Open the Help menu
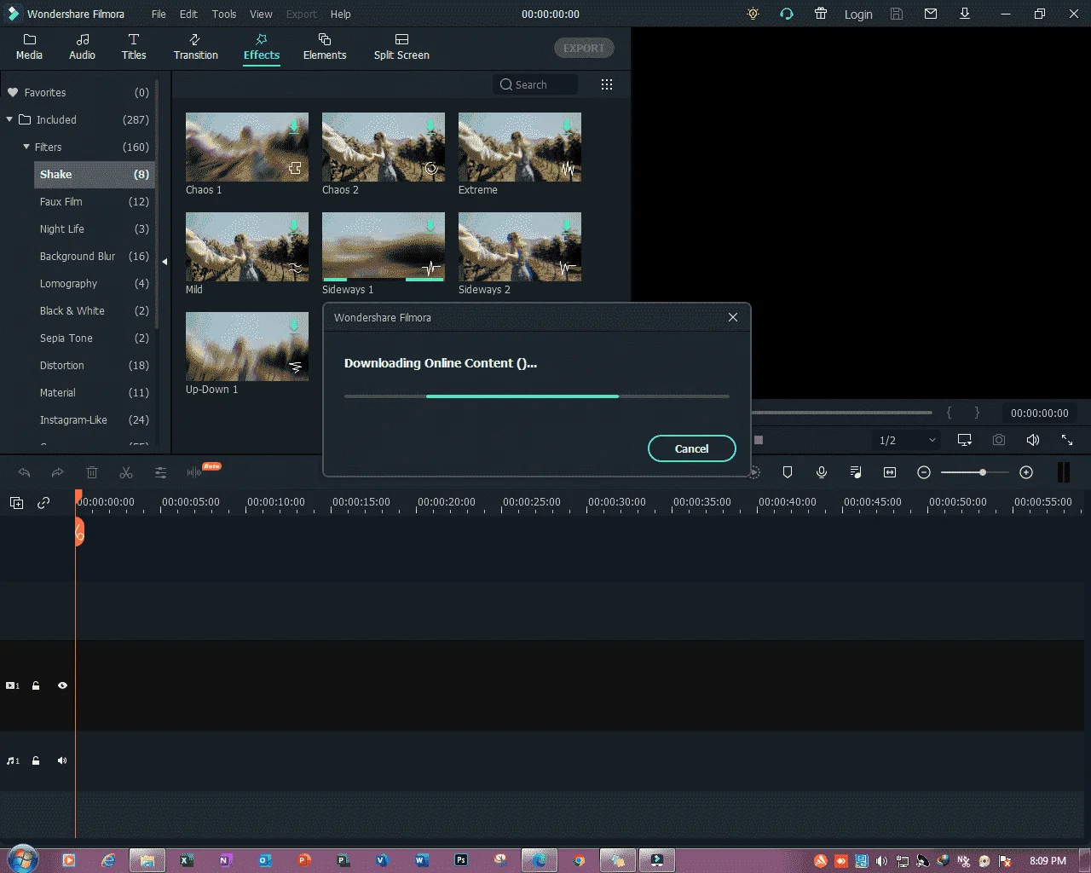Image resolution: width=1091 pixels, height=873 pixels. [x=340, y=14]
